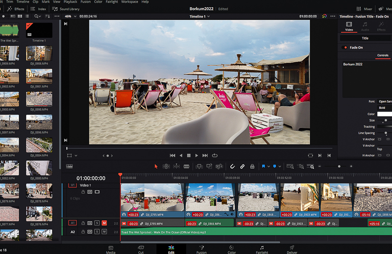The height and width of the screenshot is (254, 392).
Task: Switch media pool to list view
Action: coord(27,16)
